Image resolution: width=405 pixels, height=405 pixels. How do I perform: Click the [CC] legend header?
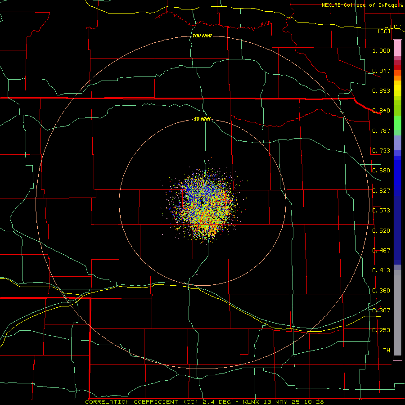(x=384, y=31)
